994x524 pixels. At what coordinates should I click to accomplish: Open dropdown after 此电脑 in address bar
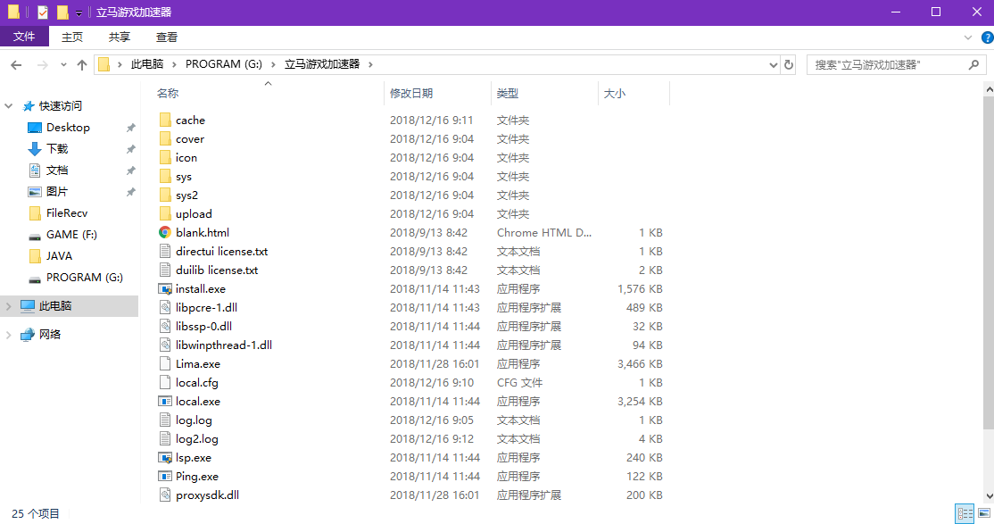pos(174,64)
